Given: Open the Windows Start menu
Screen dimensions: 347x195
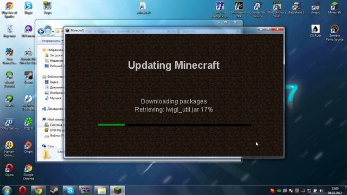Looking at the screenshot, I should [7, 190].
